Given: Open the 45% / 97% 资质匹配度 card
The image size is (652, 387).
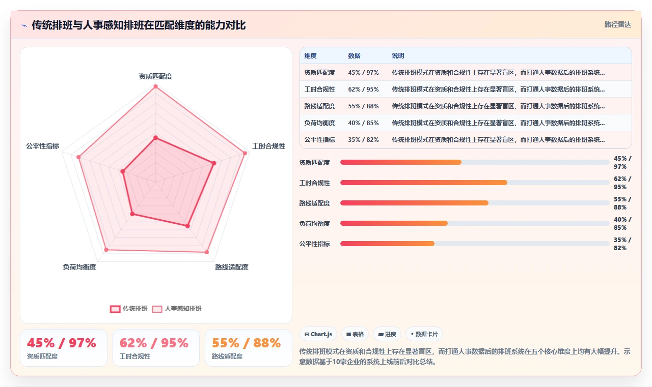Looking at the screenshot, I should 64,348.
